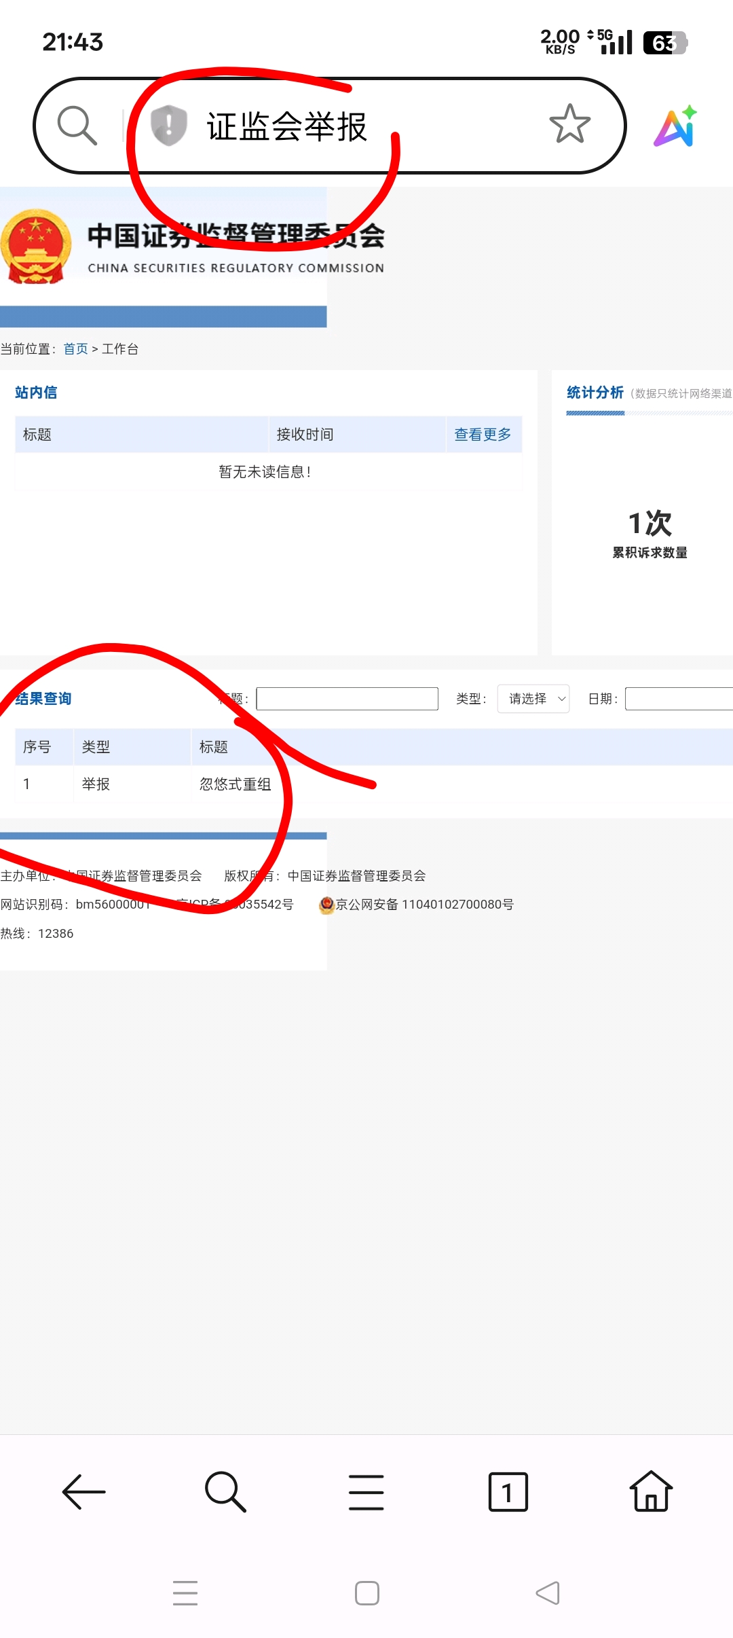Focus the 日期 date input field
The height and width of the screenshot is (1638, 733).
pyautogui.click(x=679, y=699)
